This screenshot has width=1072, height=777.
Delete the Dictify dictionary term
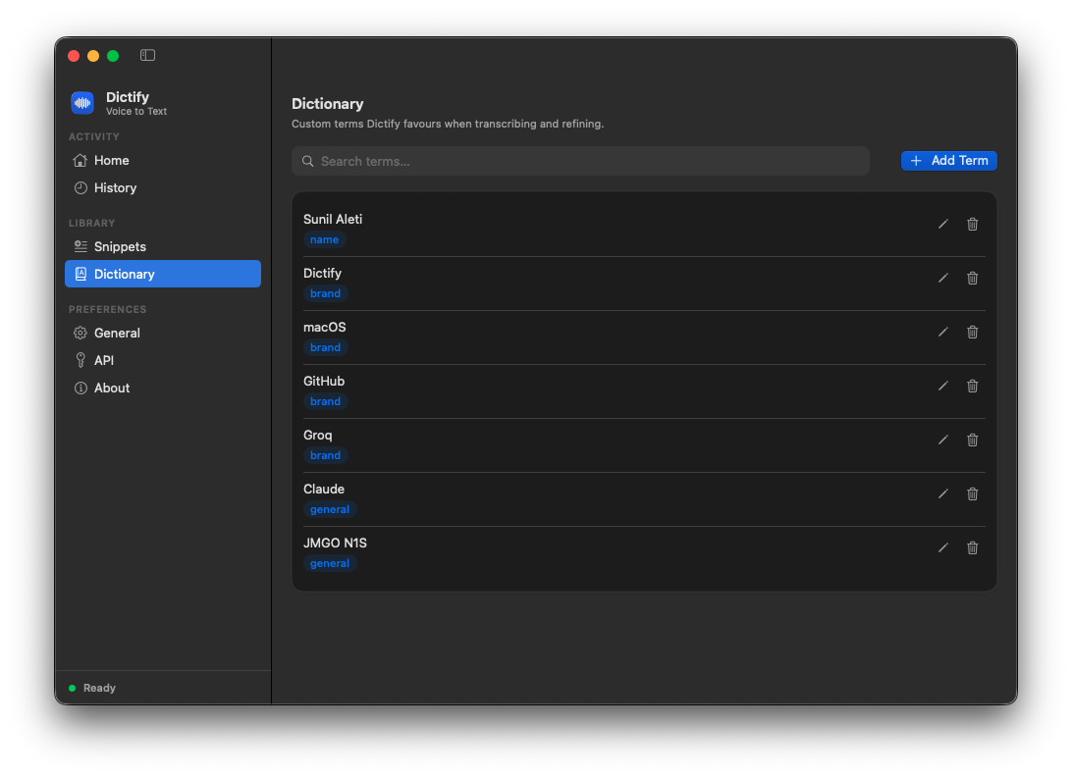972,279
